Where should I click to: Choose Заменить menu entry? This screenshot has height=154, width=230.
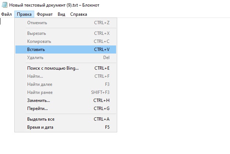tap(66, 100)
